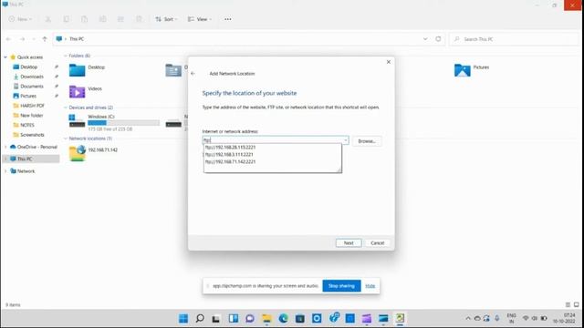Refresh the This PC view

pyautogui.click(x=438, y=38)
